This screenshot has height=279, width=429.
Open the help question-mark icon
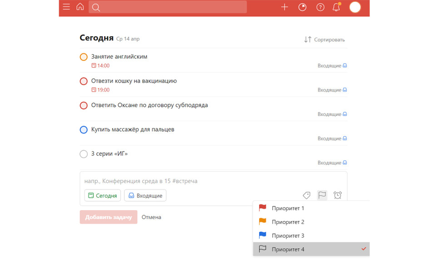click(320, 7)
